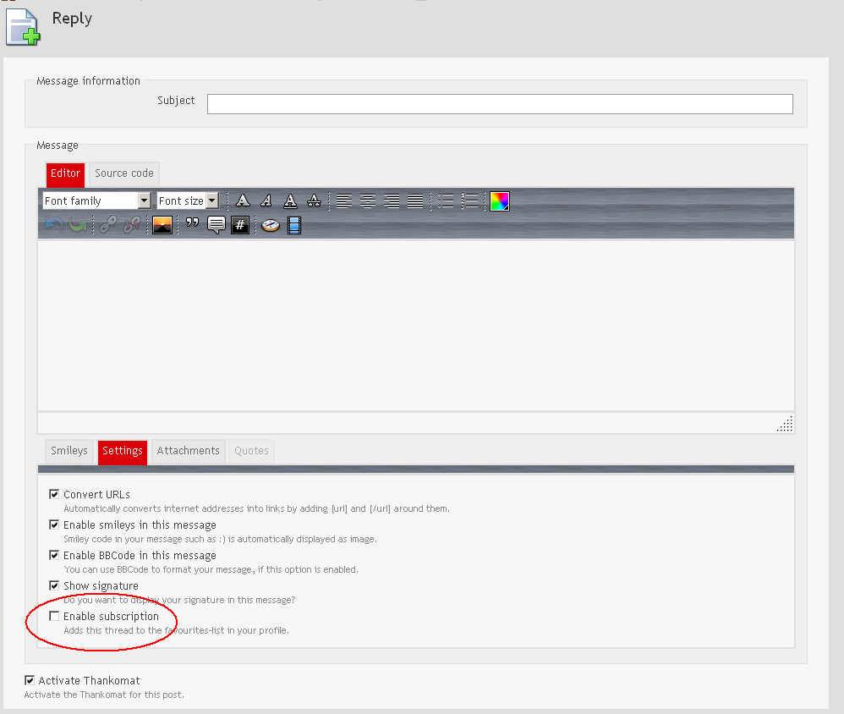Apply underline text formatting
844x714 pixels.
290,200
